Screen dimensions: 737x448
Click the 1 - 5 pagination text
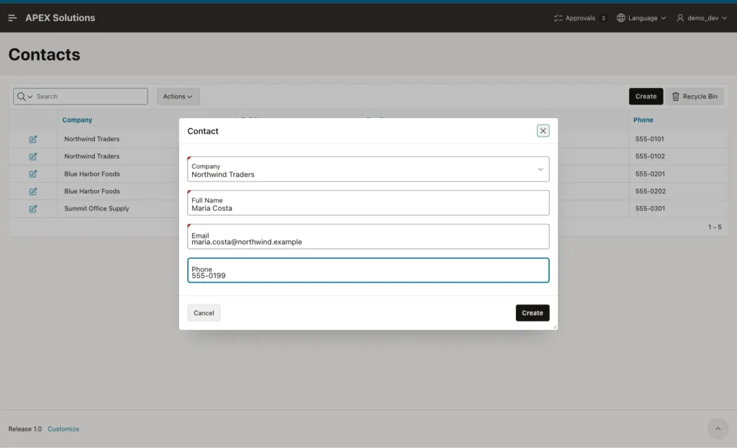715,228
